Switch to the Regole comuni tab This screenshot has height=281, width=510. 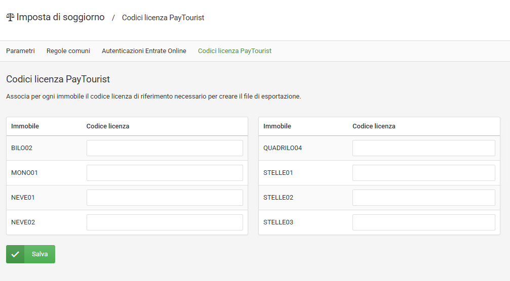click(68, 51)
